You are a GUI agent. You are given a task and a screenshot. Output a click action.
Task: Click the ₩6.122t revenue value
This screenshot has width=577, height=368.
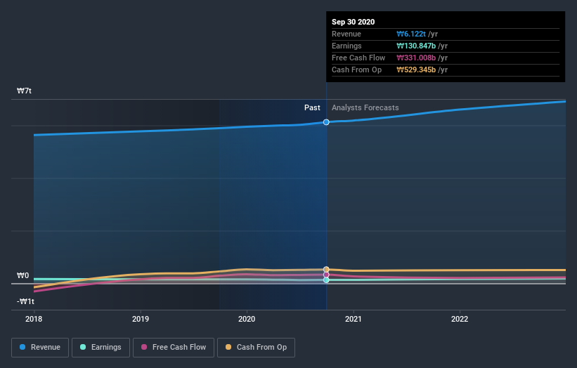pyautogui.click(x=411, y=34)
